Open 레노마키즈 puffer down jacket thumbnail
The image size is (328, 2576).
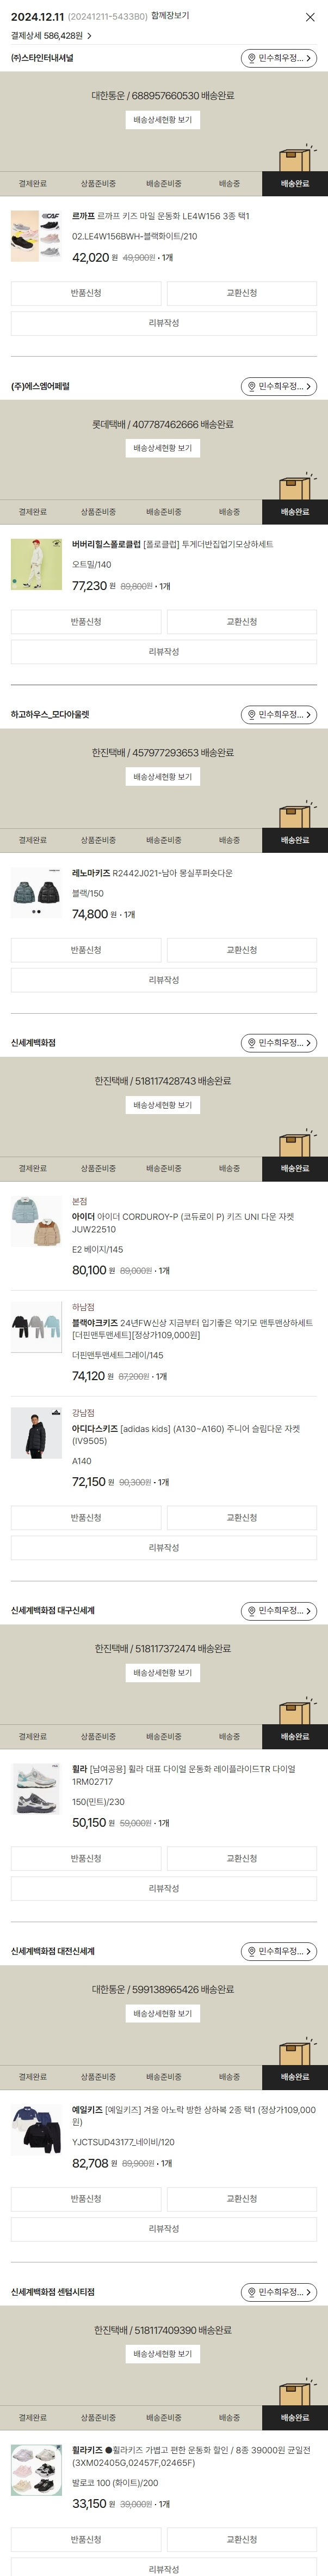37,893
